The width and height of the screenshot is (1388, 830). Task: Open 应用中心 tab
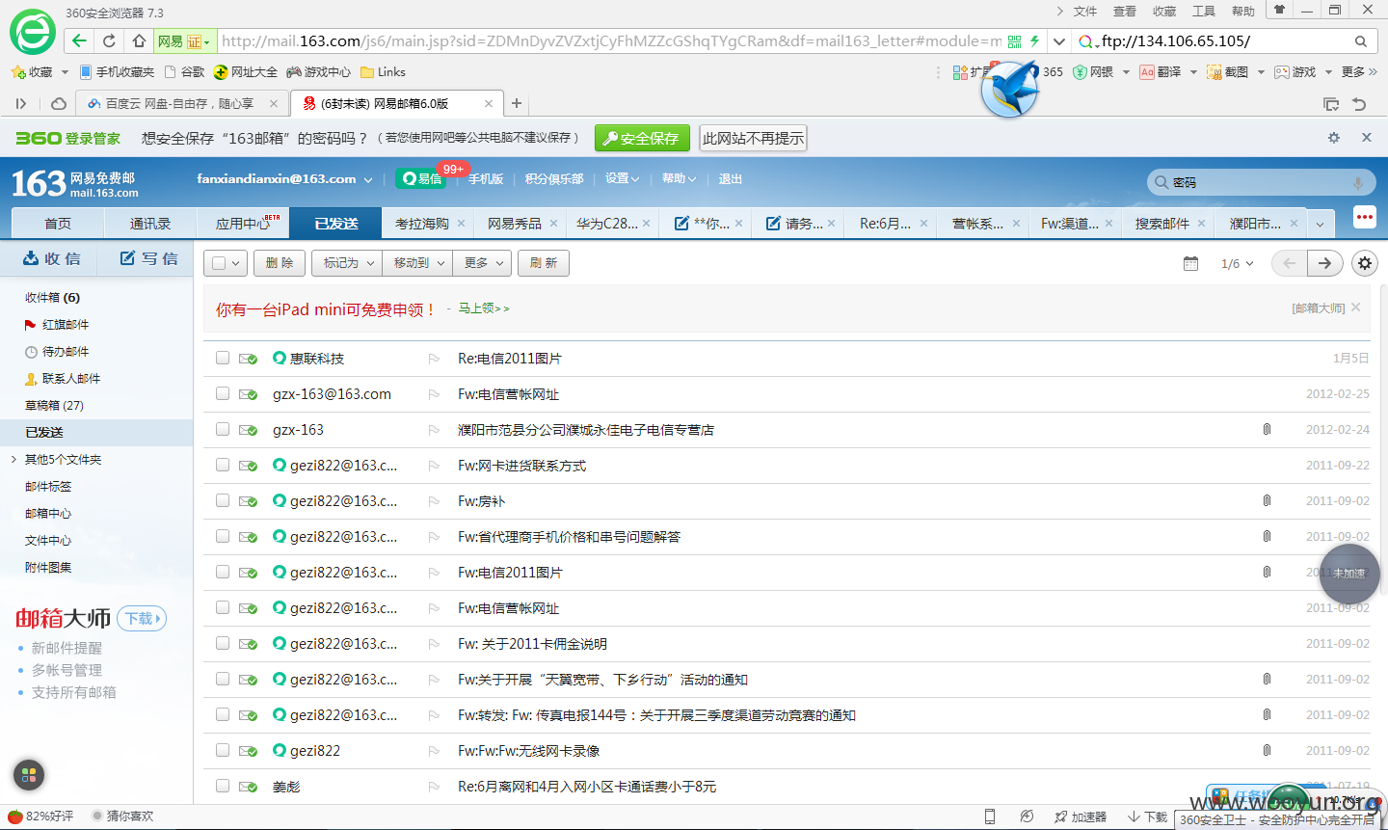click(243, 224)
